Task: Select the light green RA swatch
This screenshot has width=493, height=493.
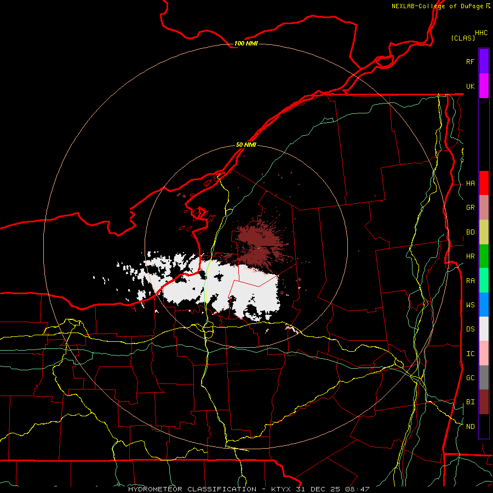Action: tap(484, 280)
